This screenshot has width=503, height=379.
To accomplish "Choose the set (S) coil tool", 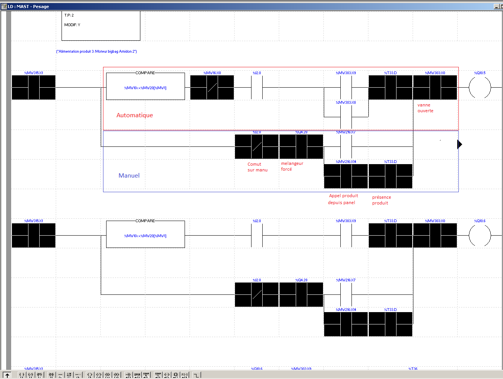I will coord(107,375).
